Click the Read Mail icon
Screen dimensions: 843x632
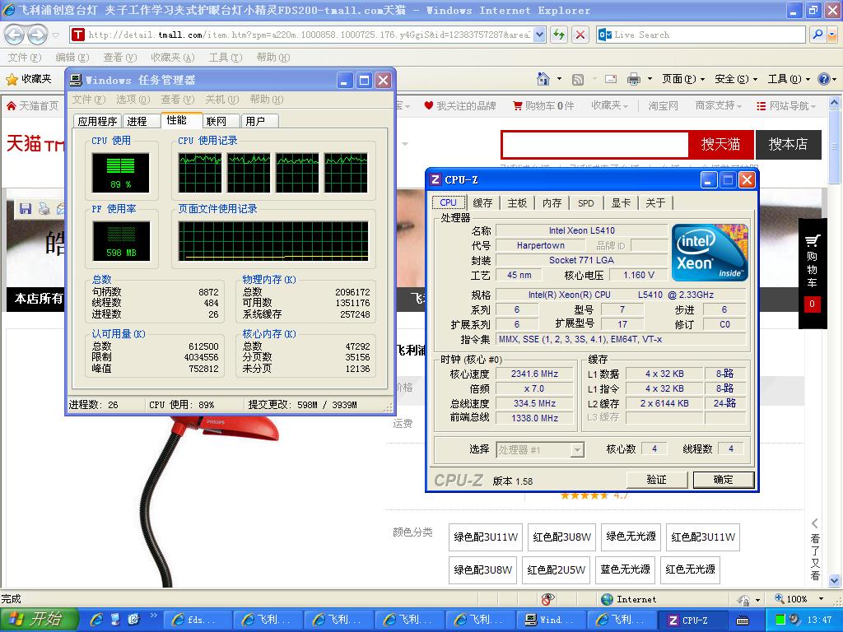(611, 80)
